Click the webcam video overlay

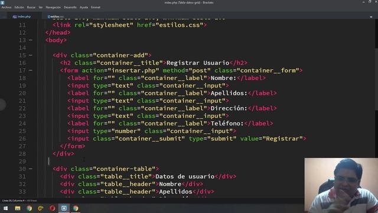click(x=341, y=185)
